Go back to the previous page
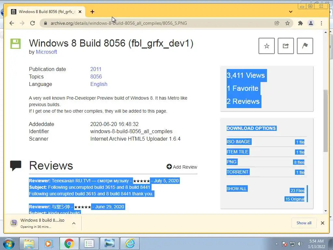This screenshot has width=333, height=250. pos(12,23)
